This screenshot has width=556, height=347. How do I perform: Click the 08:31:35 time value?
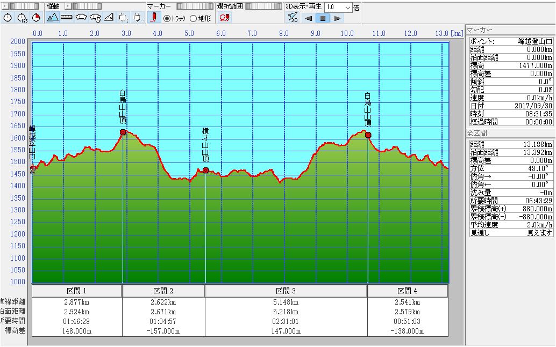tap(538, 114)
